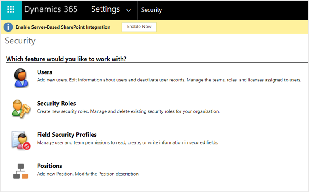Click the Positions hierarchy icon
Image resolution: width=309 pixels, height=192 pixels.
tap(21, 171)
